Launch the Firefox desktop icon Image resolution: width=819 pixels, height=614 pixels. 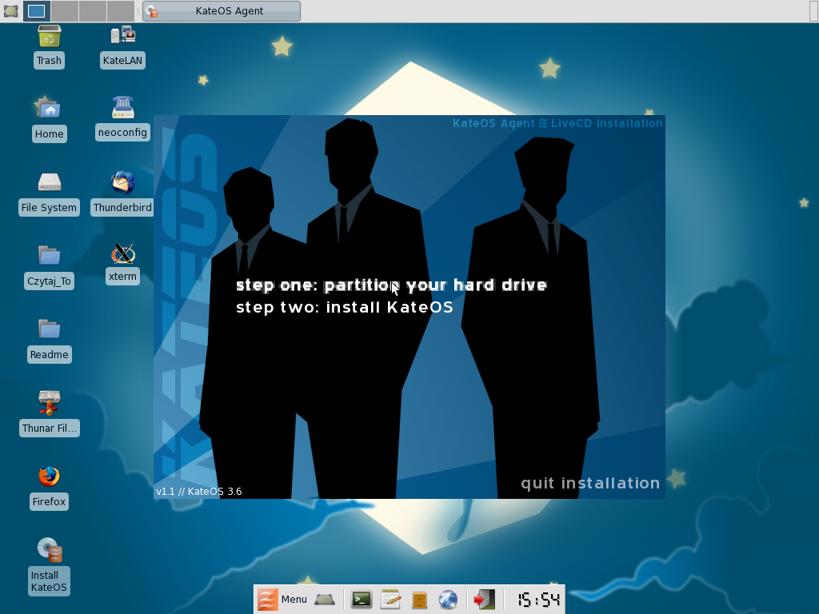point(49,476)
